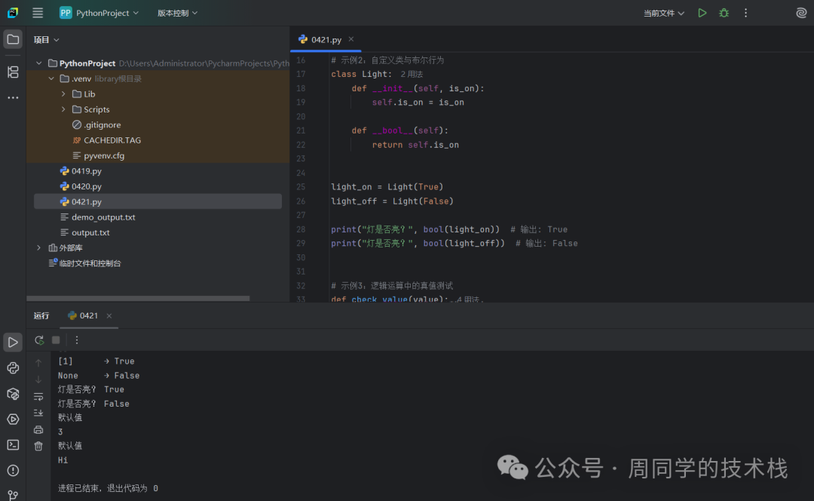Start debugging with the bug icon
This screenshot has height=501, width=814.
tap(724, 13)
